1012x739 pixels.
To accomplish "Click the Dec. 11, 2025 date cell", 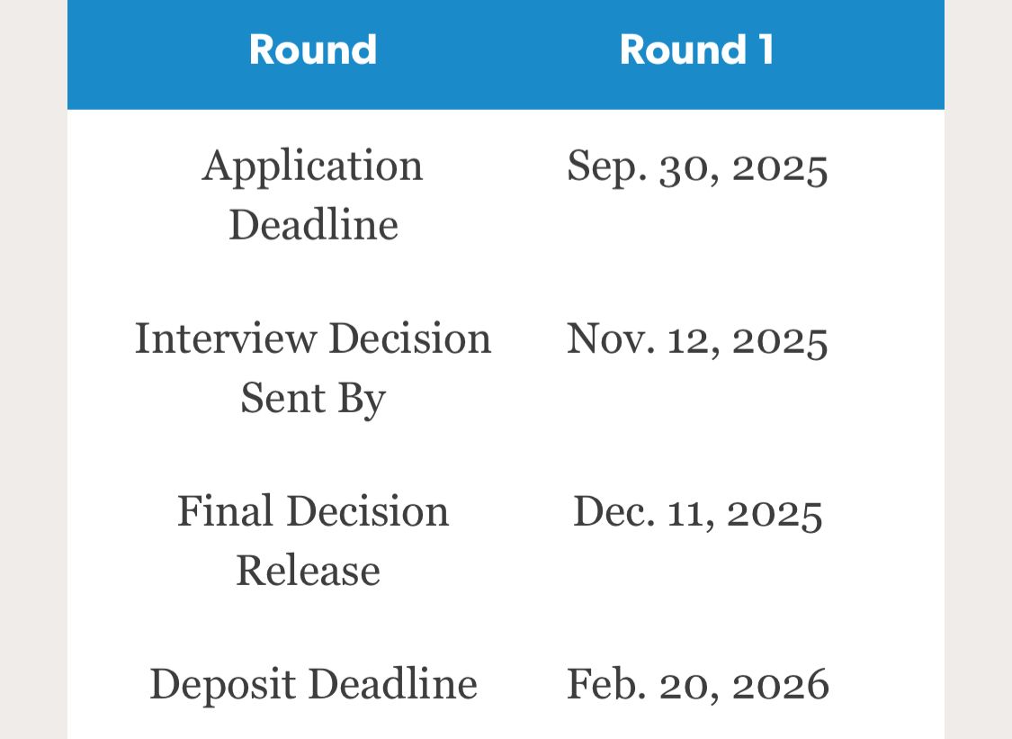I will (x=697, y=512).
